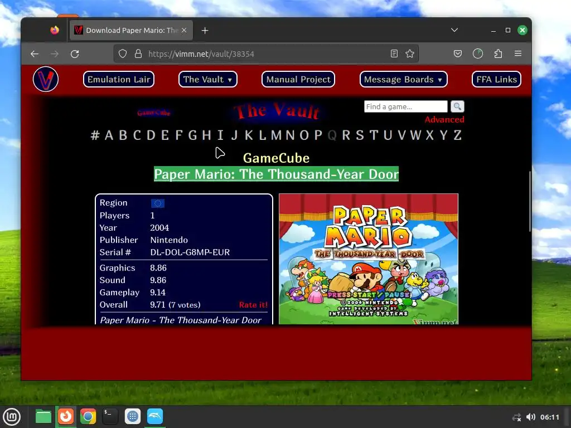
Task: Go back with the browser back arrow
Action: (35, 54)
